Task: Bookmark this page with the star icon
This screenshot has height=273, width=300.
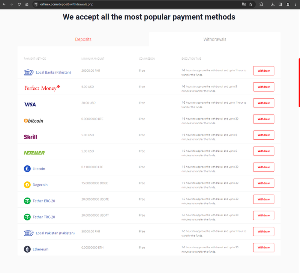Action: coord(250,4)
